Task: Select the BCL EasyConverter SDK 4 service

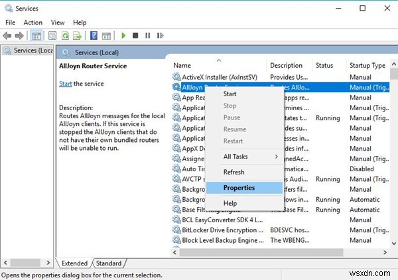Action: pyautogui.click(x=222, y=220)
